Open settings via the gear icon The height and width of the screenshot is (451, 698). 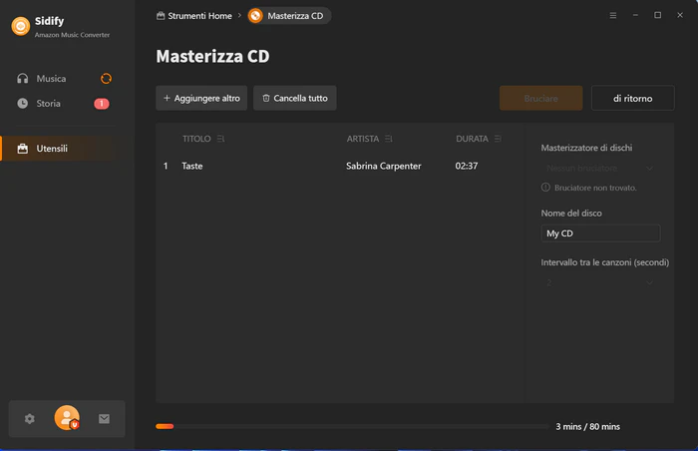pyautogui.click(x=29, y=419)
